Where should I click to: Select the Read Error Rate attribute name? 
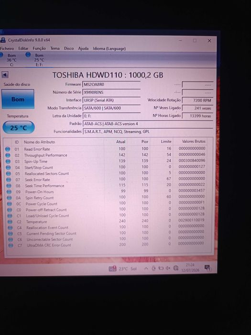[37, 149]
